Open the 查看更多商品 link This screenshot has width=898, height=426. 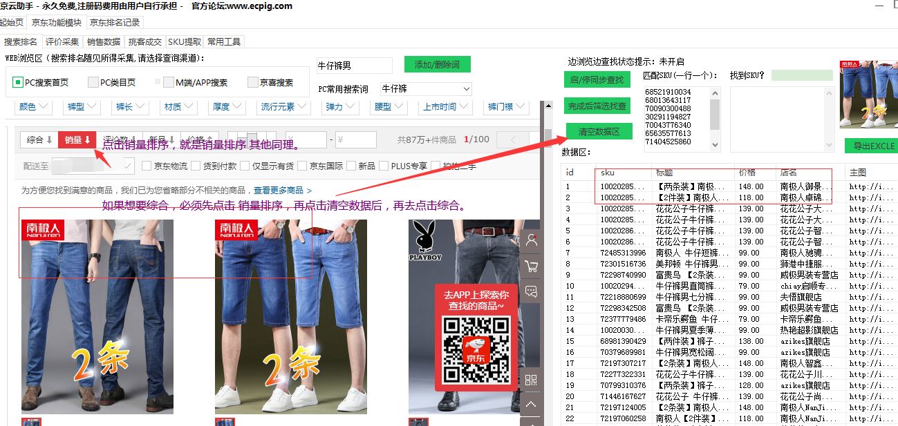pyautogui.click(x=283, y=190)
